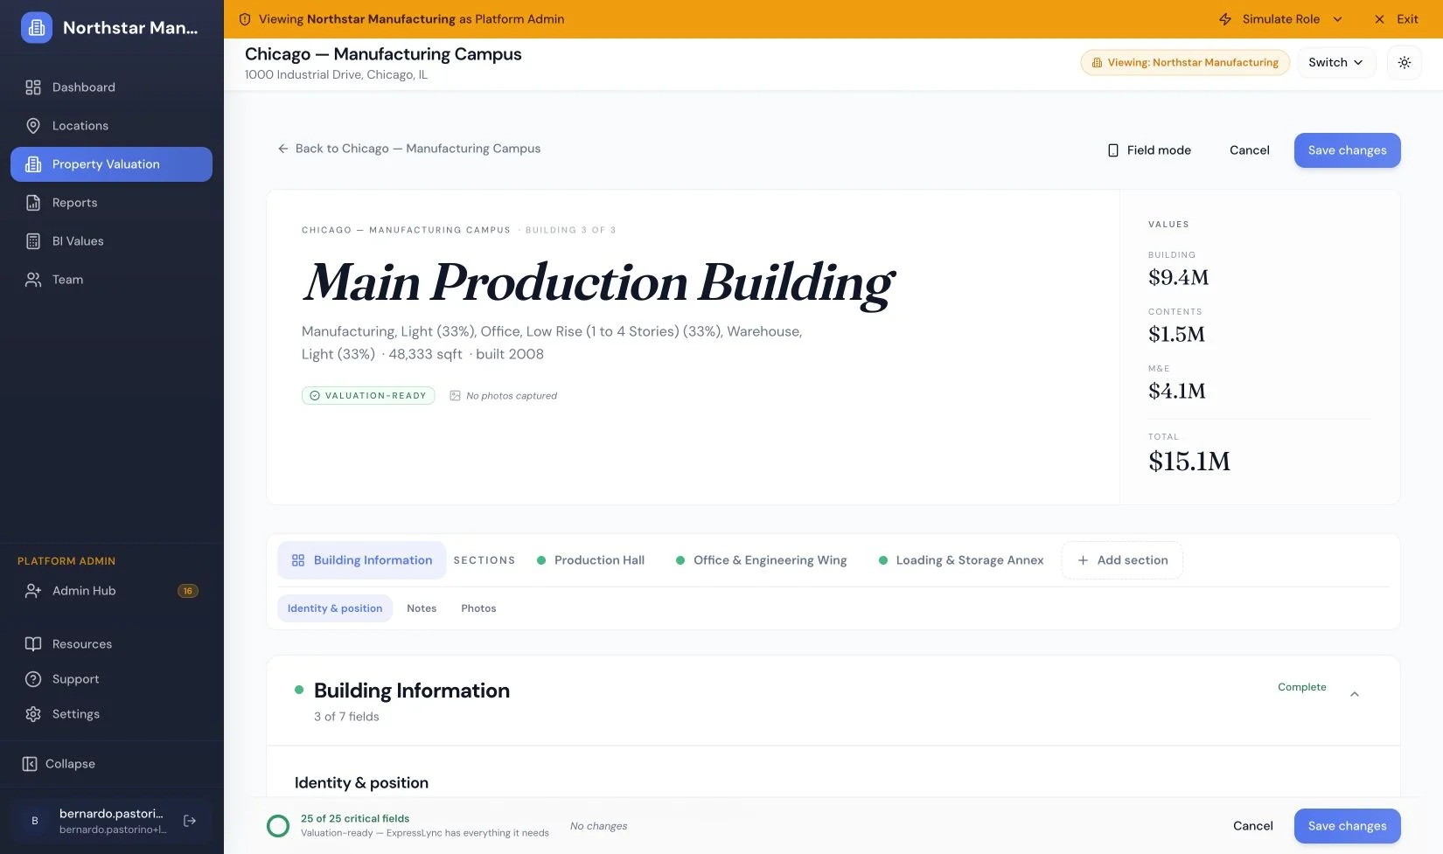Click the top Save changes button
The width and height of the screenshot is (1443, 854).
pyautogui.click(x=1347, y=150)
